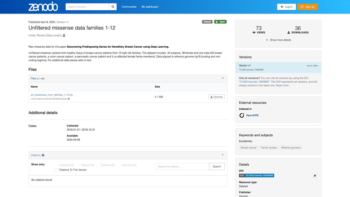
Task: Download all_missenses_from_families_1-12.tsv with Download button
Action: pyautogui.click(x=217, y=97)
